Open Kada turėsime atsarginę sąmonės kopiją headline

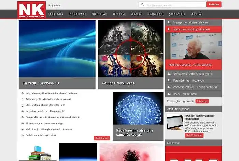[135, 133]
